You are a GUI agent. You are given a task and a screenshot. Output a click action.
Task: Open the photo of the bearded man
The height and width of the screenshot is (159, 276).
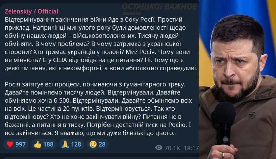[x=236, y=68]
